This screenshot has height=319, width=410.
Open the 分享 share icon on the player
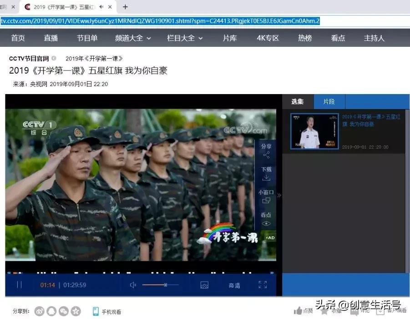pos(265,150)
